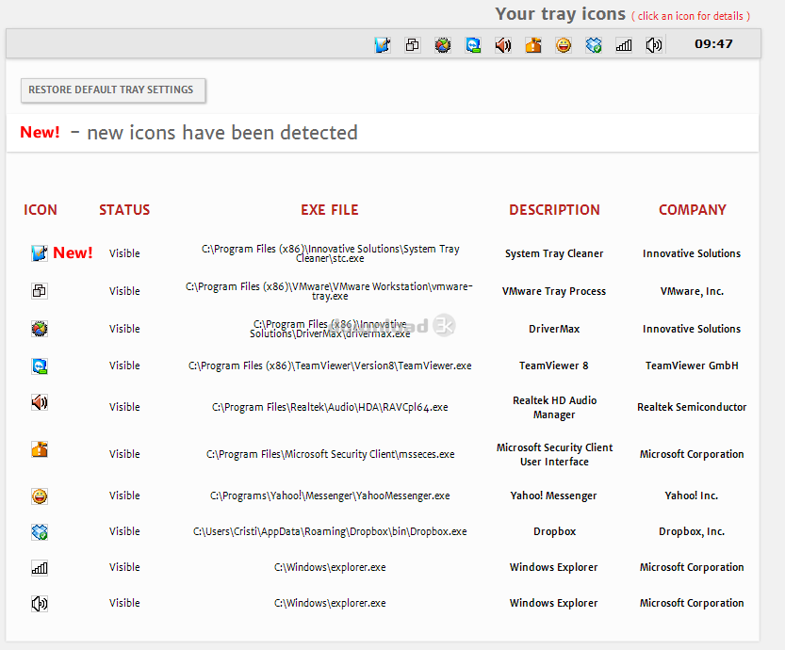Image resolution: width=785 pixels, height=650 pixels.
Task: Click the Visible status in the Dropbox row
Action: (x=124, y=531)
